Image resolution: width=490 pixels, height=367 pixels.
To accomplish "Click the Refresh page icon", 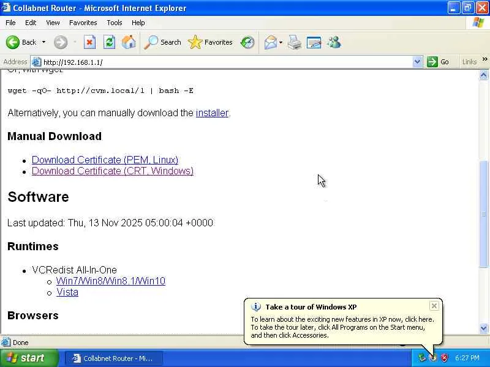I will tap(109, 42).
